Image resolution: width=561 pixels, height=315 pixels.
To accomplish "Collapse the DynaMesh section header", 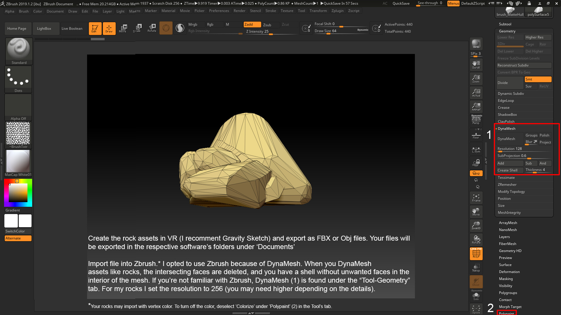I will pos(507,129).
